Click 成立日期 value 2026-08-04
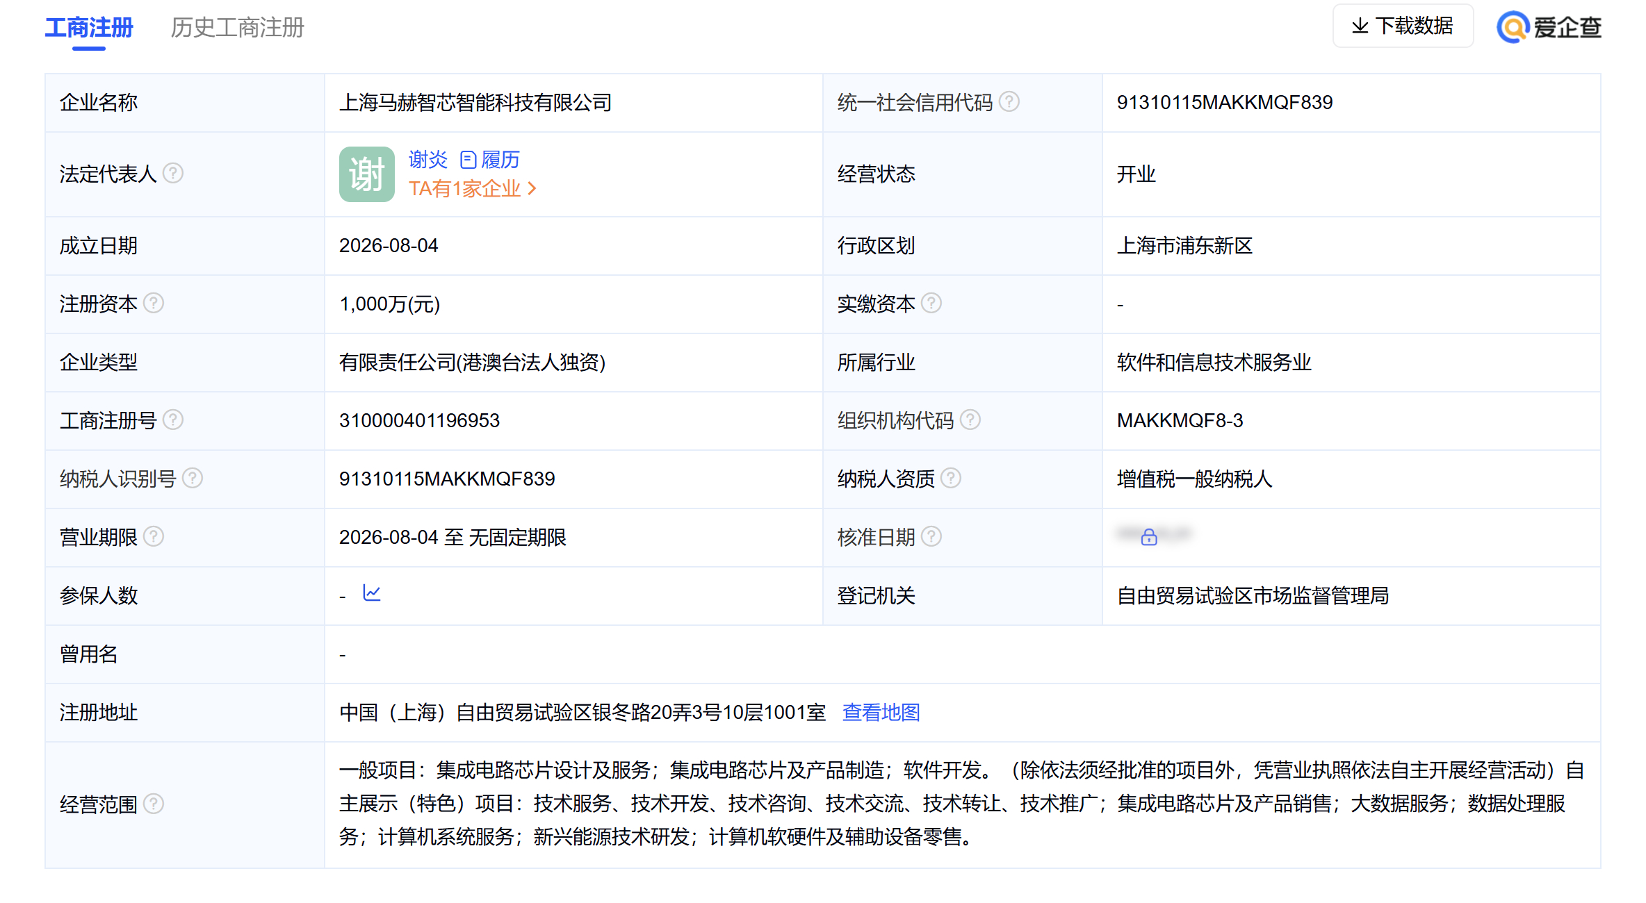Screen dimensions: 1646x903 coord(389,246)
